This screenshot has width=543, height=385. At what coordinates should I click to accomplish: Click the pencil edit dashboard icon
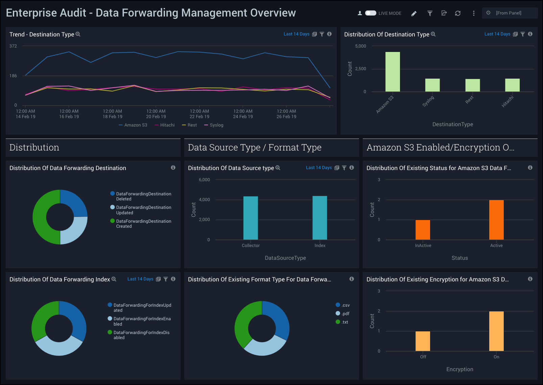[414, 13]
